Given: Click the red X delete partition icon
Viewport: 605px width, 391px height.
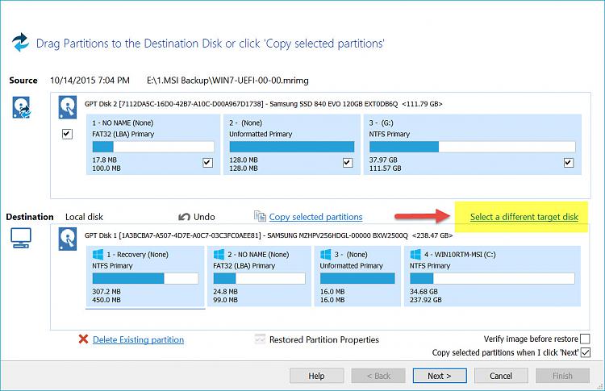Looking at the screenshot, I should 83,339.
